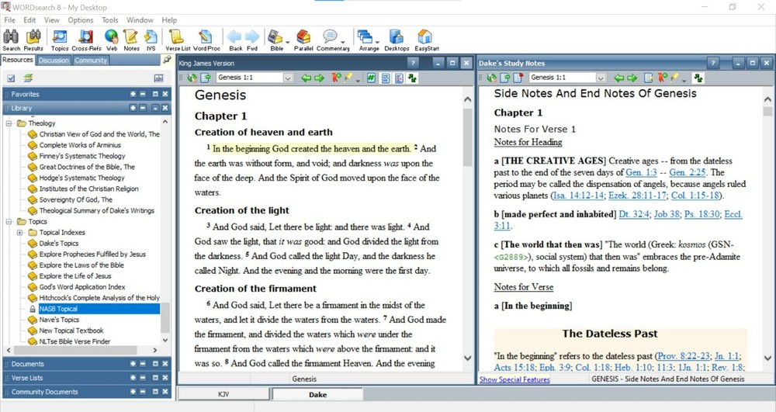
Task: Select Nave's Topics in library tree
Action: [x=59, y=320]
